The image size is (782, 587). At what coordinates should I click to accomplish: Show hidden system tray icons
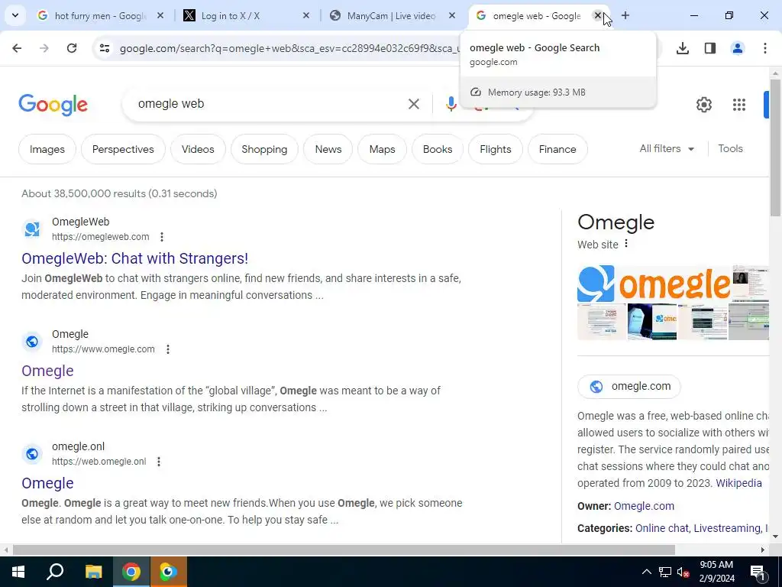(x=646, y=572)
